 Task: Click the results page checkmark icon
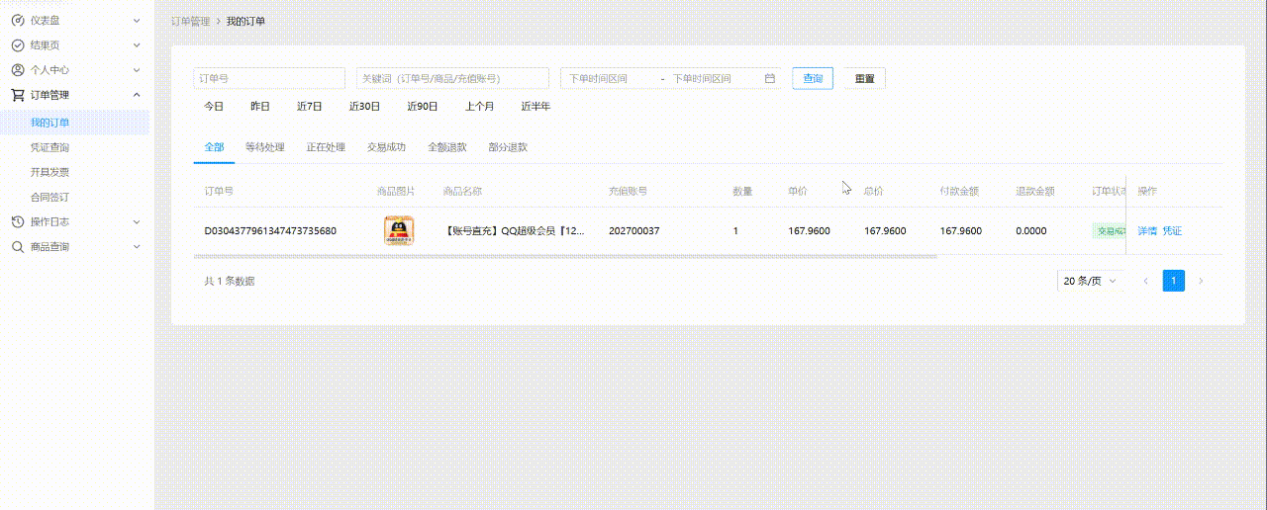(17, 45)
